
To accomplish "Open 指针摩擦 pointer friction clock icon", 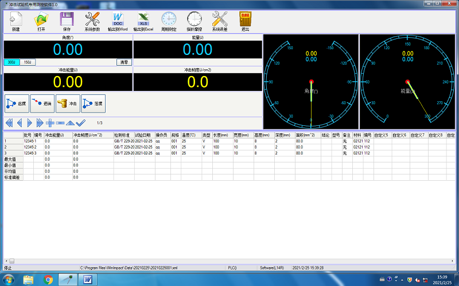I will (x=194, y=21).
